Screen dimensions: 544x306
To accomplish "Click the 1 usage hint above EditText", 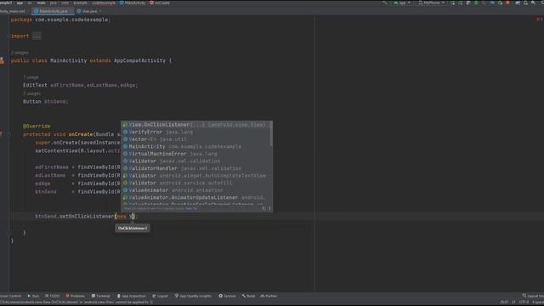I will 31,77.
